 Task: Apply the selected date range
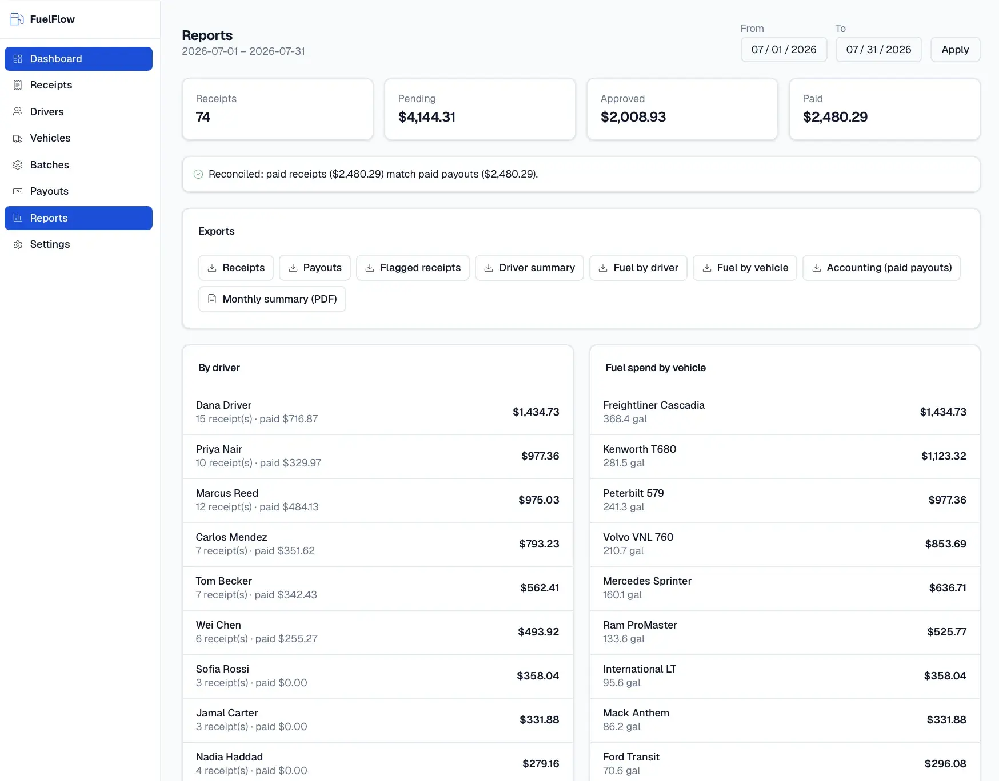pos(955,50)
